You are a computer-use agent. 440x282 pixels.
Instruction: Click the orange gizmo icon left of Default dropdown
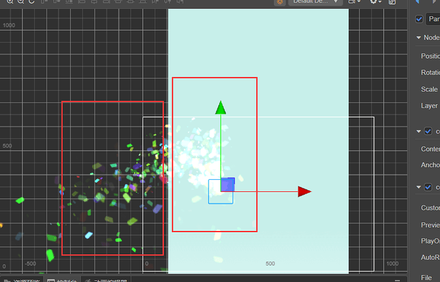280,2
